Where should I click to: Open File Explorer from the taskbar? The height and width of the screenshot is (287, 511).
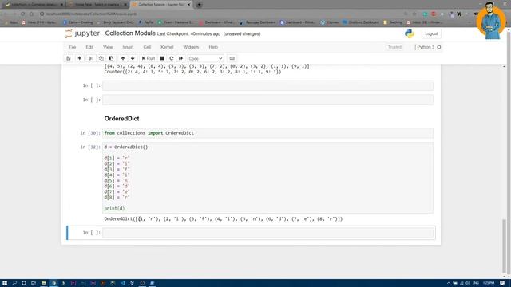[43, 283]
